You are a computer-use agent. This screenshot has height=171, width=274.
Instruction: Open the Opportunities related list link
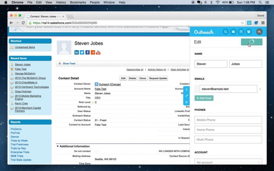[135, 69]
